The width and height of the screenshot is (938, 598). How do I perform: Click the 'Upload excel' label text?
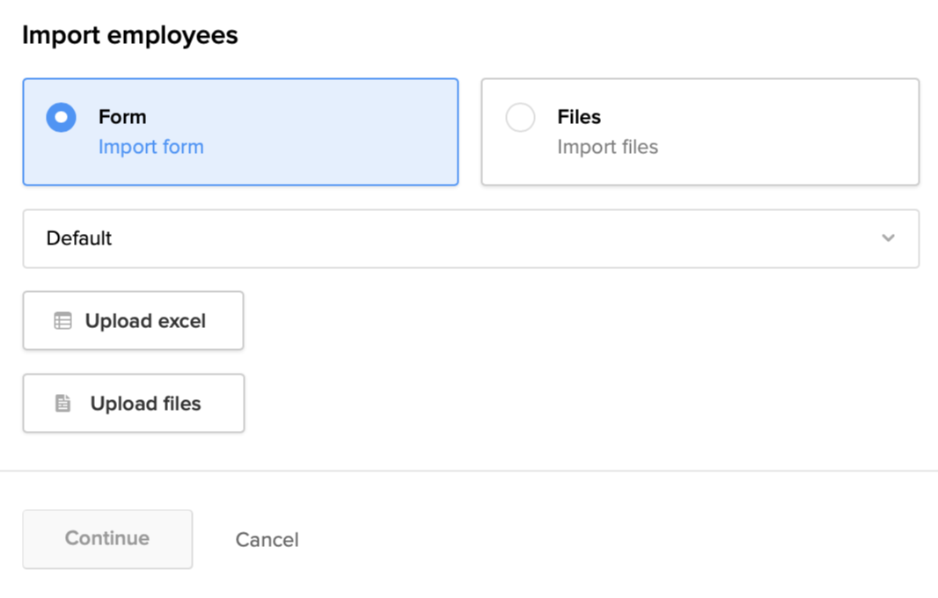pyautogui.click(x=145, y=321)
